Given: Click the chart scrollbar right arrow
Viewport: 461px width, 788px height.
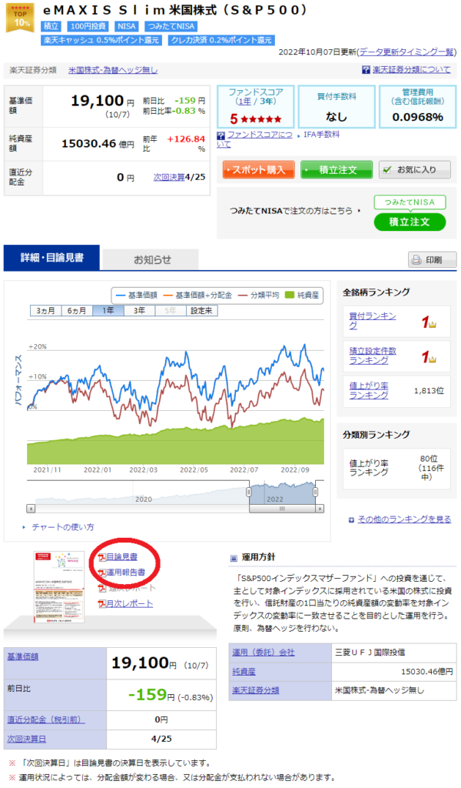Looking at the screenshot, I should pos(320,509).
